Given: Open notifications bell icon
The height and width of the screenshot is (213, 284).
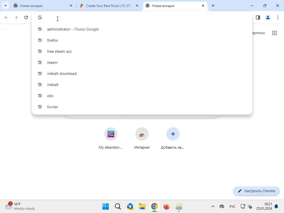Looking at the screenshot, I should [277, 206].
